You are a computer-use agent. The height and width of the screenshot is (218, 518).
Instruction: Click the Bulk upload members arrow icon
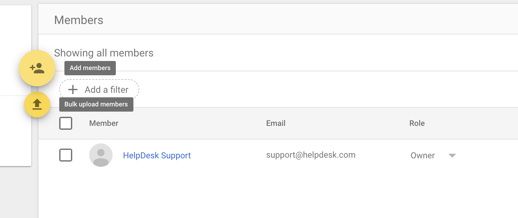(37, 104)
